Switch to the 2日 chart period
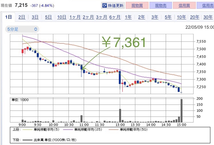Screen dimensions: 214x145 pyautogui.click(x=22, y=17)
